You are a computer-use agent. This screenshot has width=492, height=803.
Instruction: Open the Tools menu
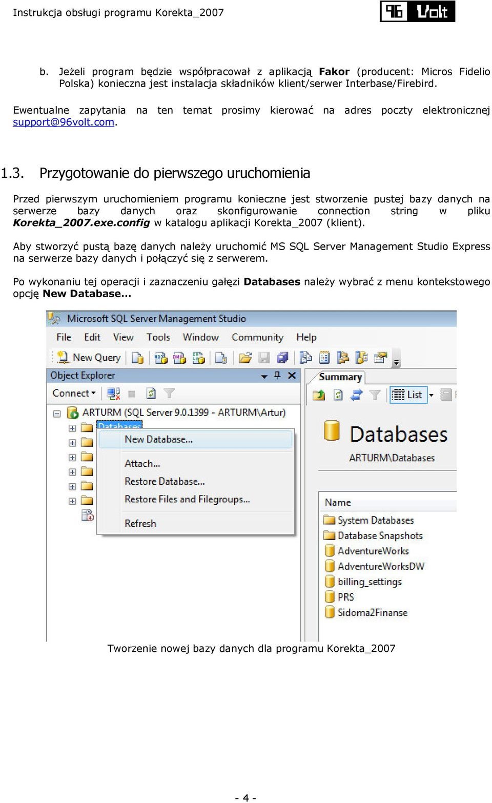(158, 337)
